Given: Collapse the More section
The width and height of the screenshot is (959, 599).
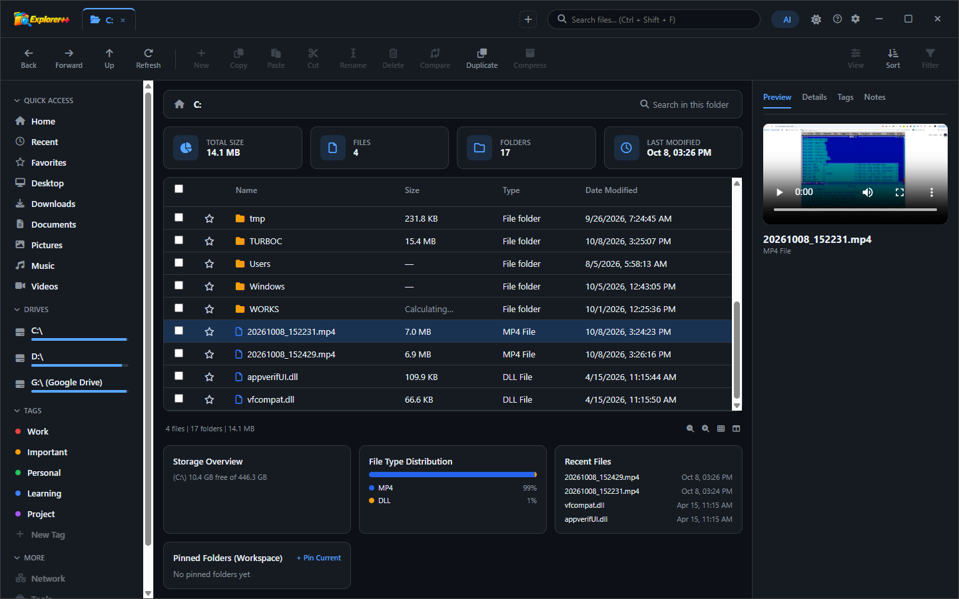Looking at the screenshot, I should pos(29,558).
